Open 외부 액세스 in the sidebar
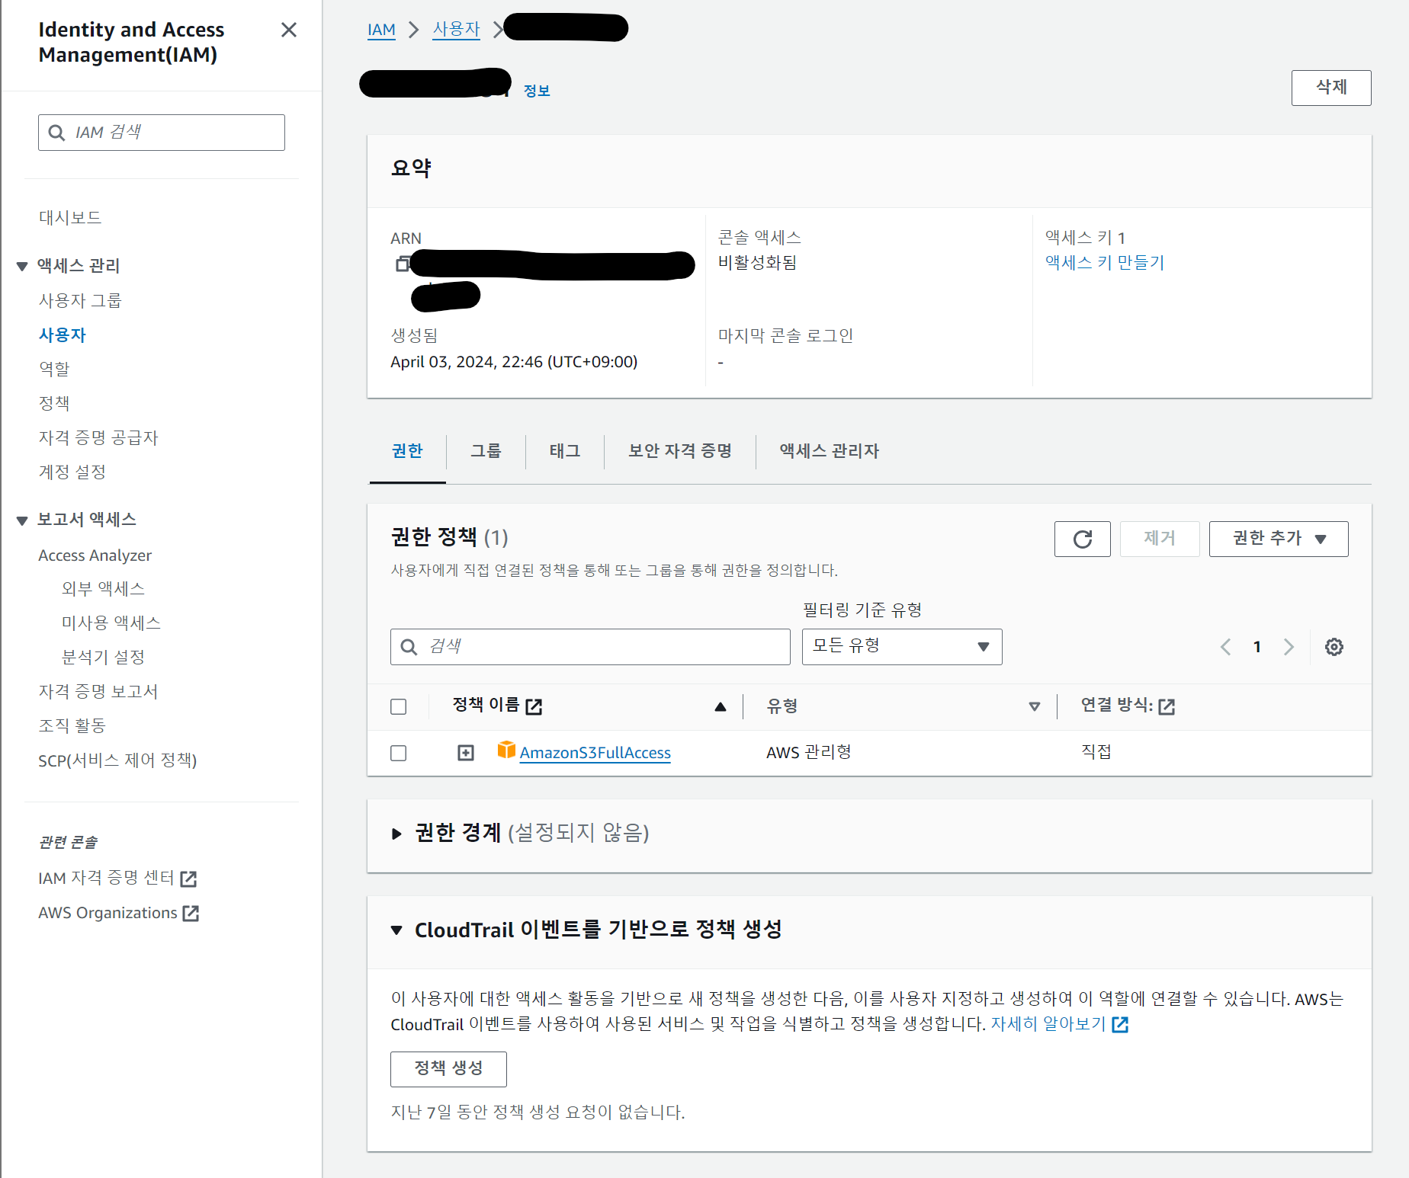This screenshot has height=1178, width=1409. [103, 589]
